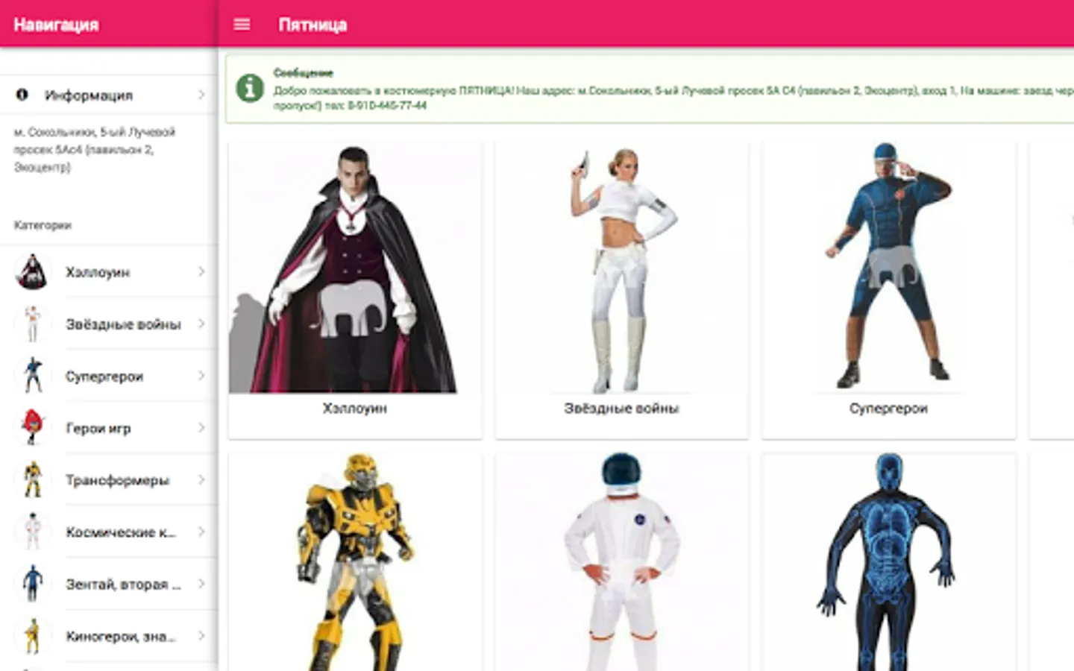Click the address text under Информация

95,149
